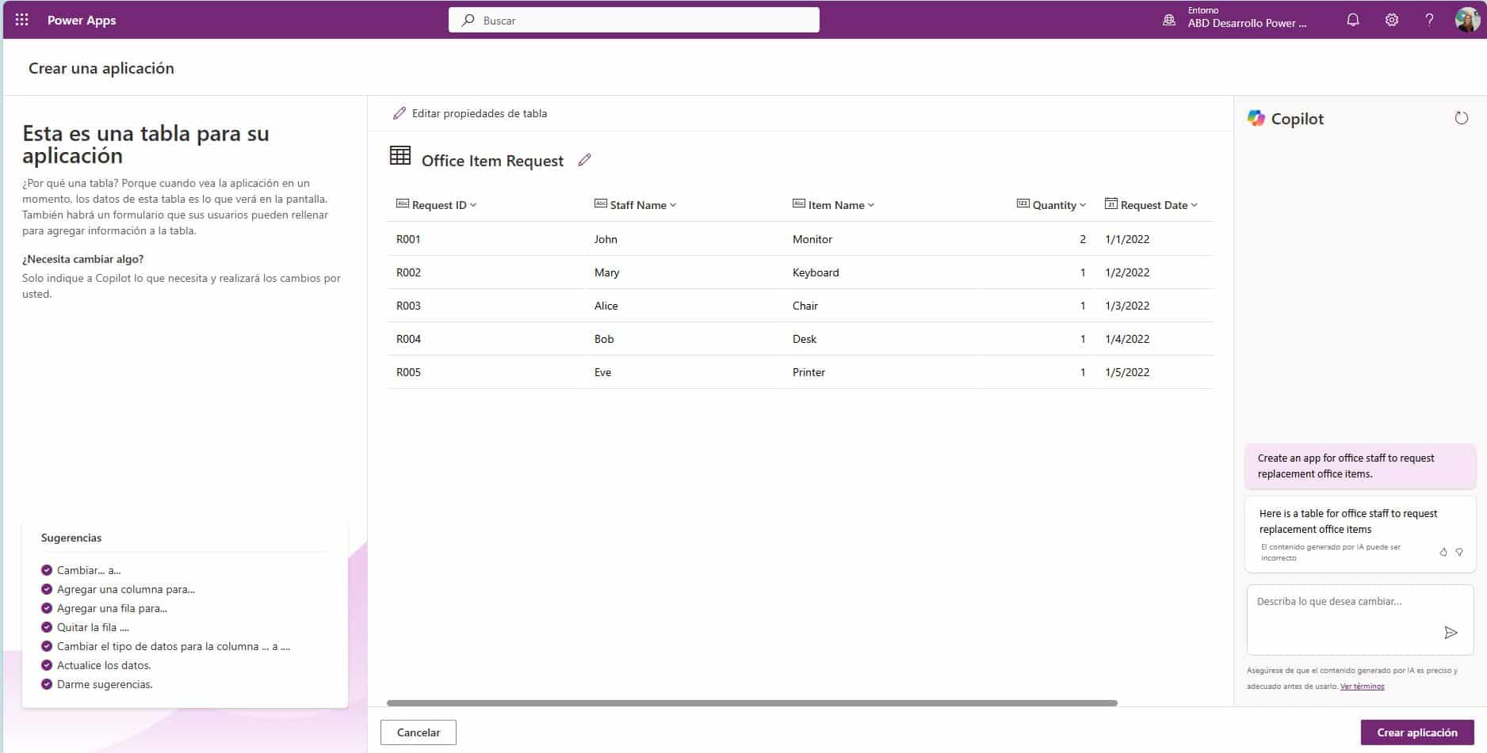
Task: Open the Request ID column dropdown
Action: (x=473, y=205)
